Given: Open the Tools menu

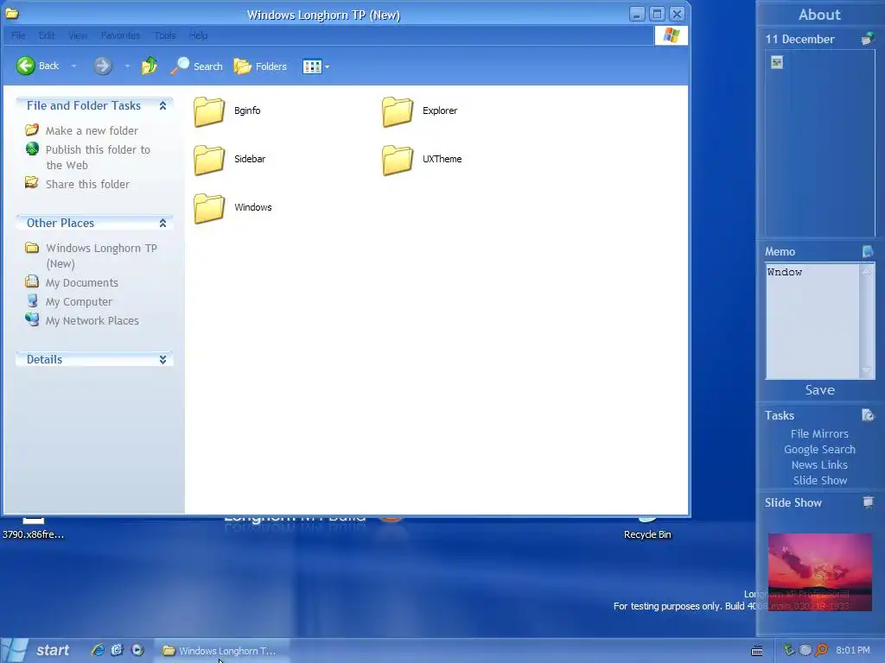Looking at the screenshot, I should (x=165, y=35).
